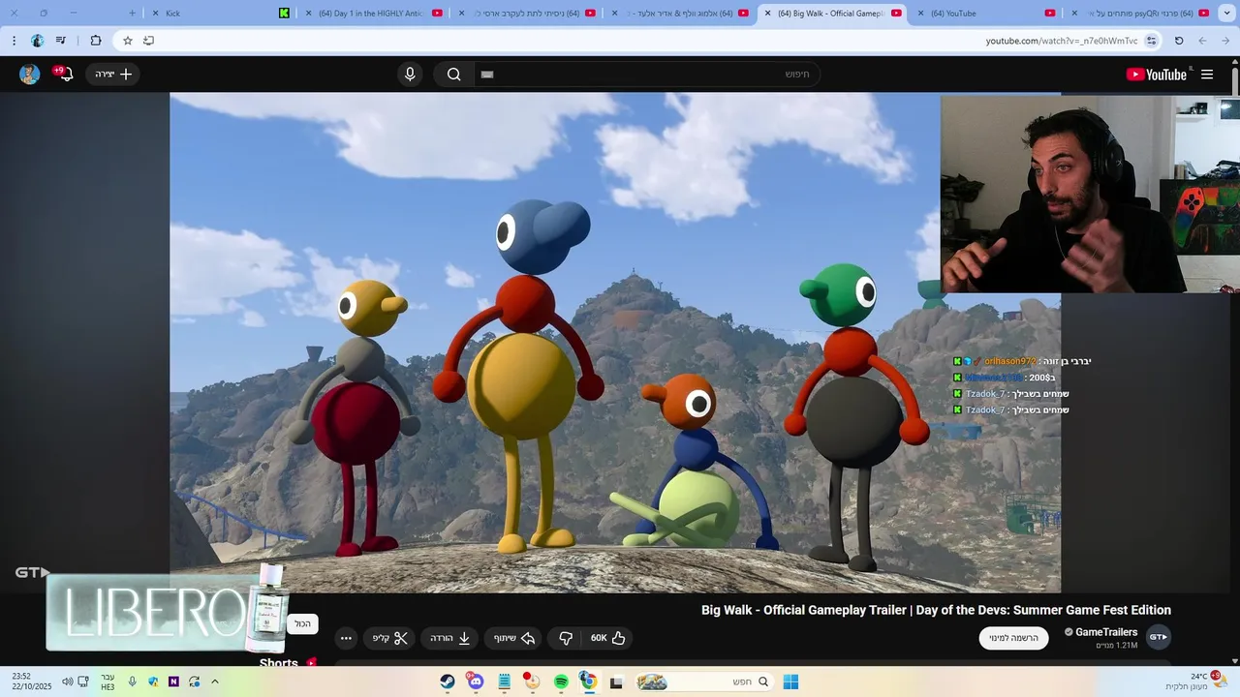Open more actions three-dot menu
The height and width of the screenshot is (697, 1240).
(x=346, y=638)
